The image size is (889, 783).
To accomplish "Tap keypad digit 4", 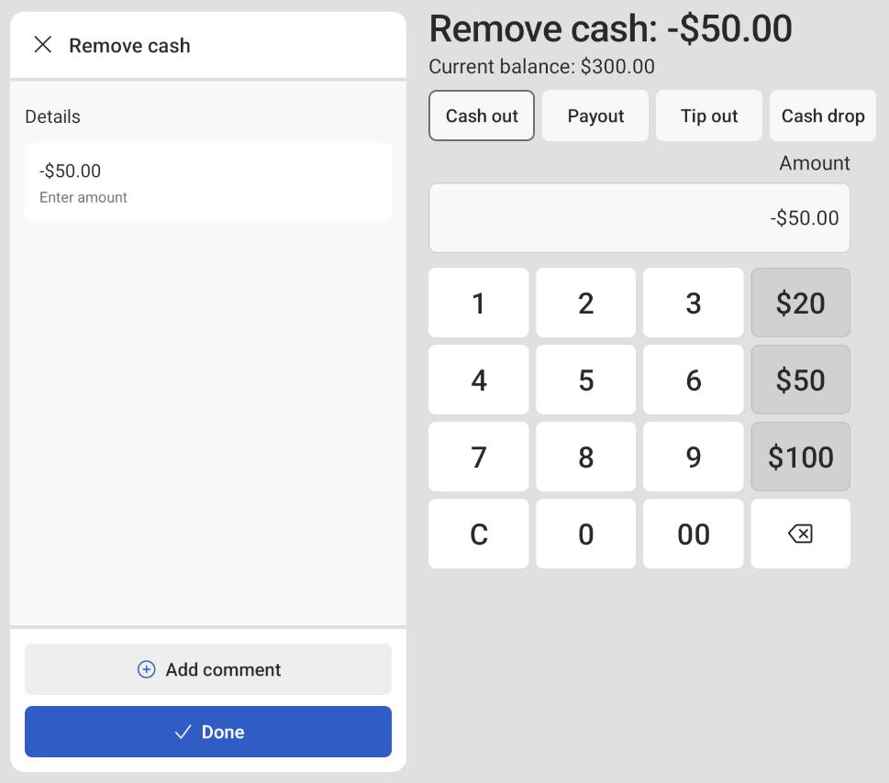I will tap(479, 380).
